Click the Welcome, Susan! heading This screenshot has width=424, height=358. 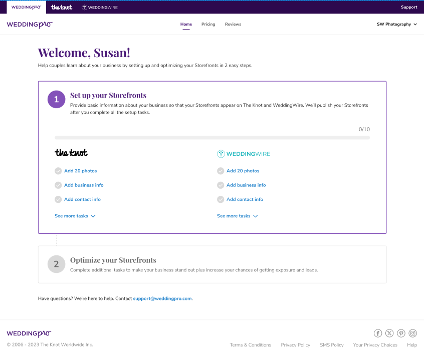tap(84, 53)
